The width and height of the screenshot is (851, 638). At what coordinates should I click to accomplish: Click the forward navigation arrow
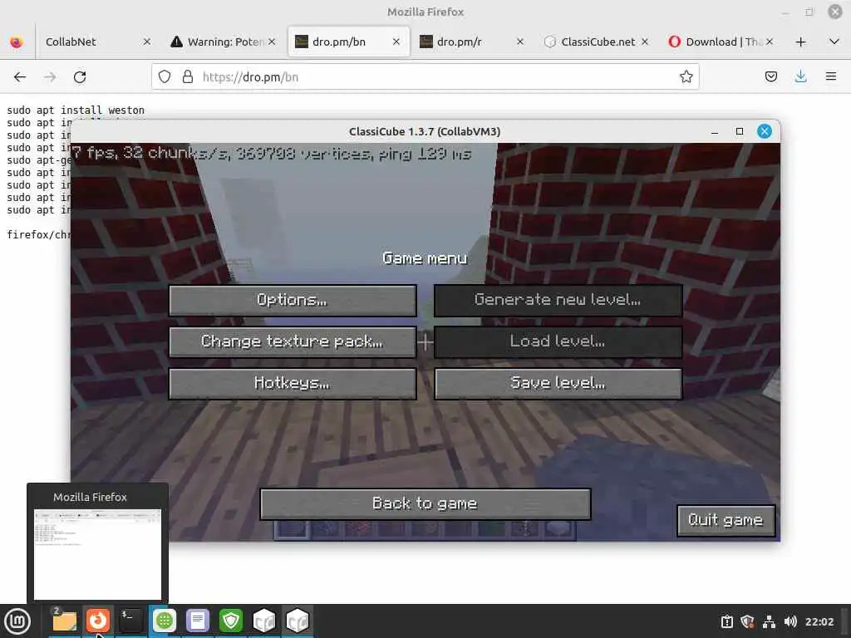pos(50,77)
